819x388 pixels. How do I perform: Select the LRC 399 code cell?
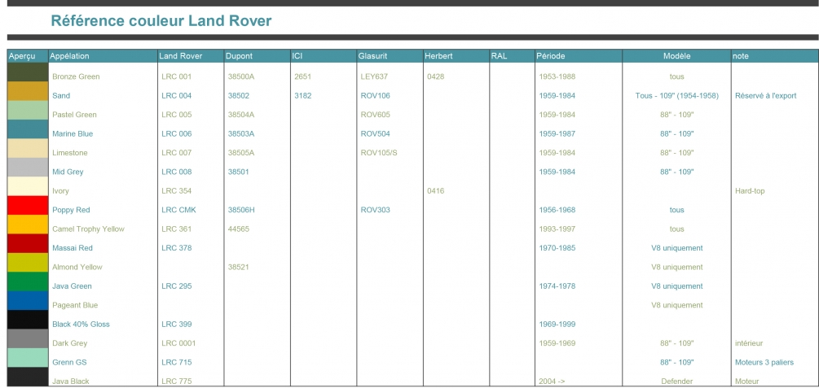click(177, 325)
